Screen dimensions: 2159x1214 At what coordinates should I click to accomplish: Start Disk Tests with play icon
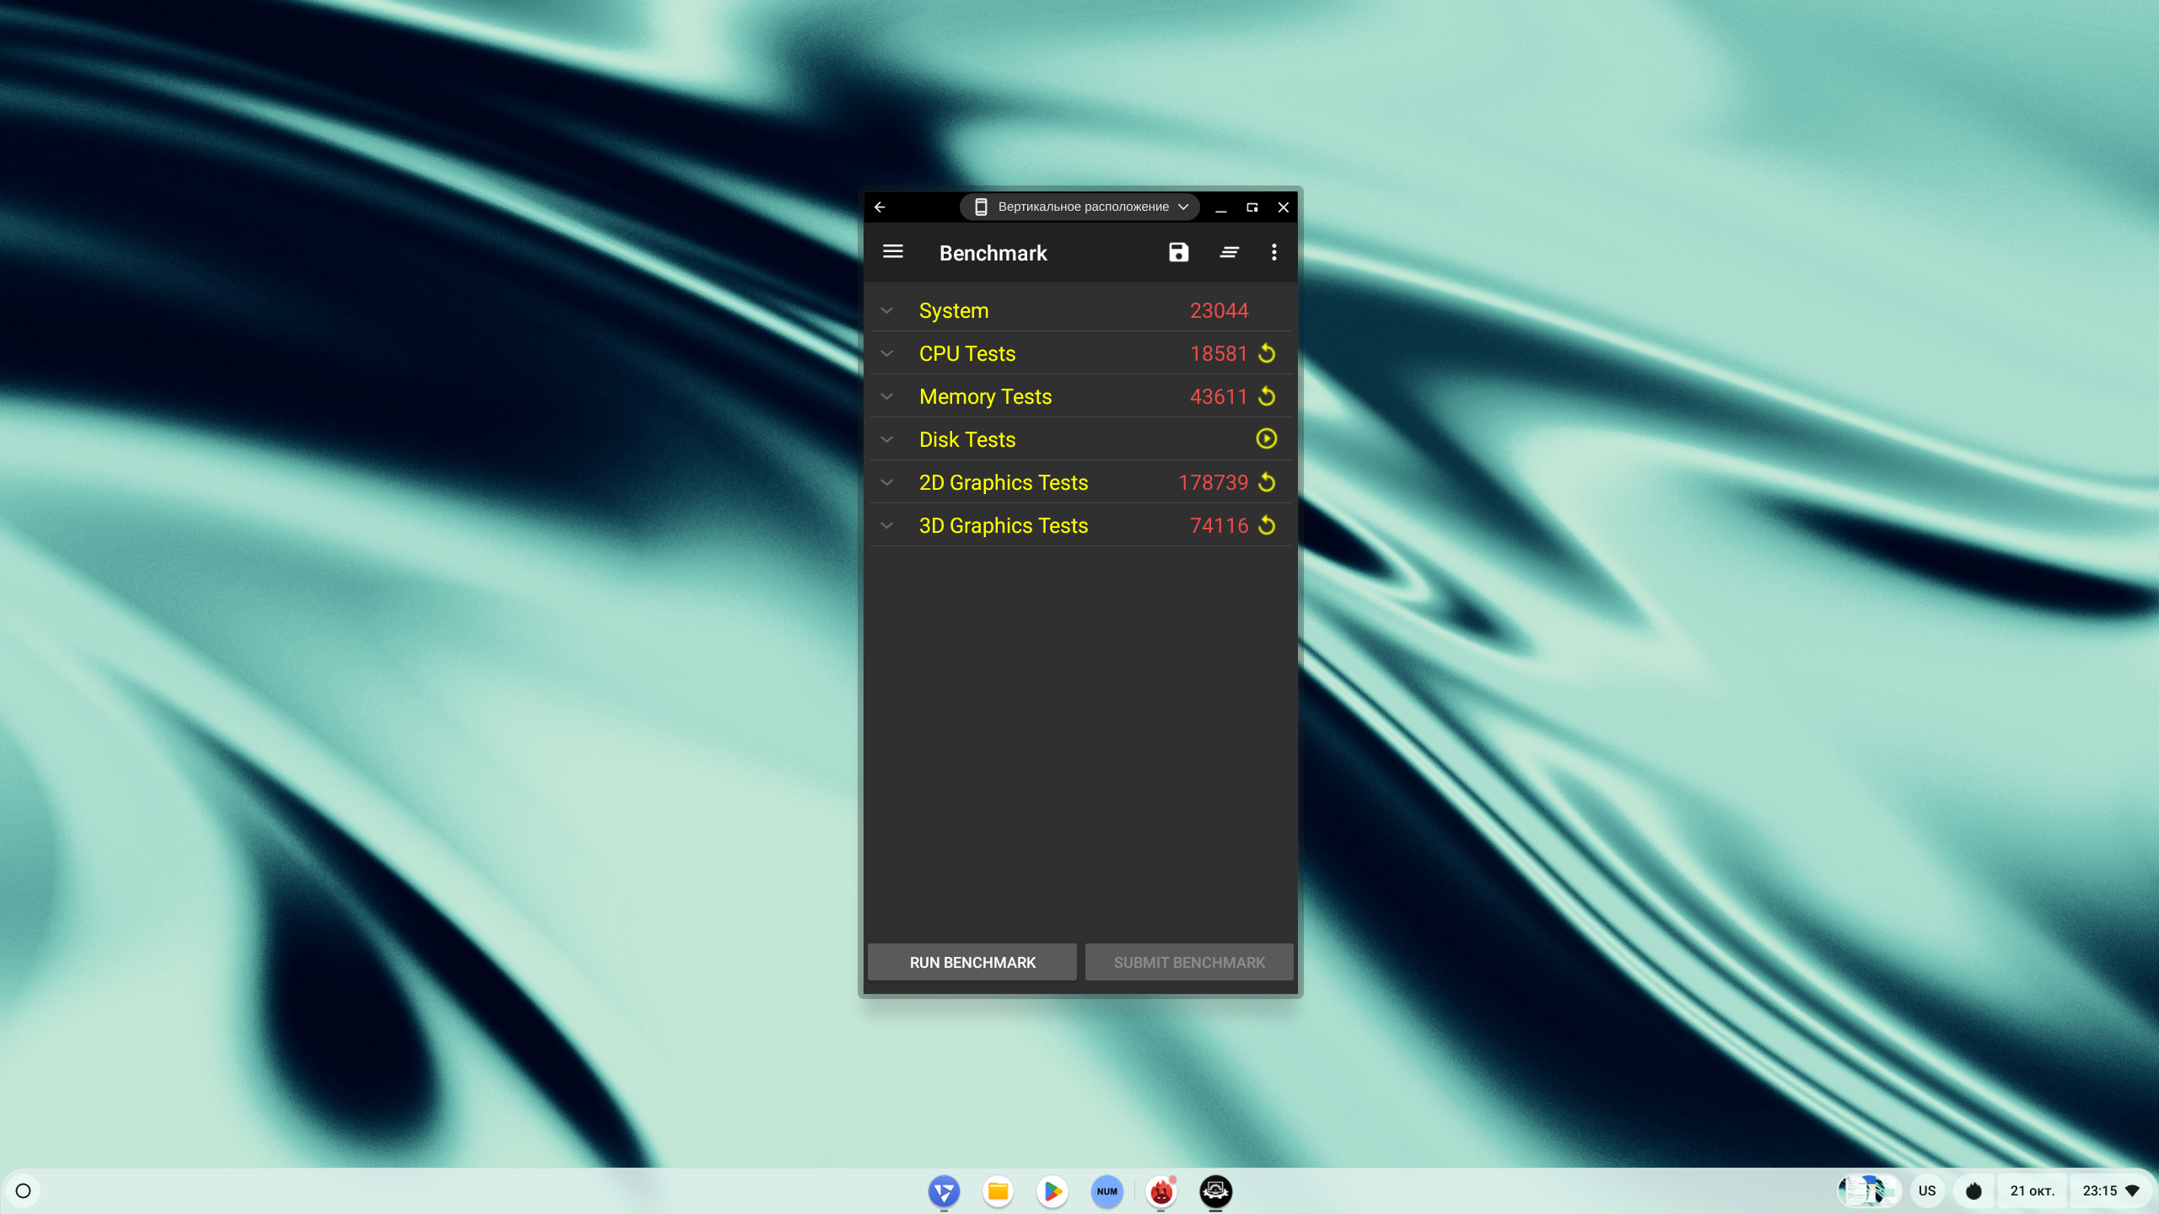tap(1266, 438)
